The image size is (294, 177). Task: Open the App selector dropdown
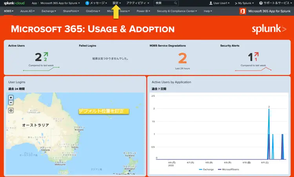coord(56,3)
